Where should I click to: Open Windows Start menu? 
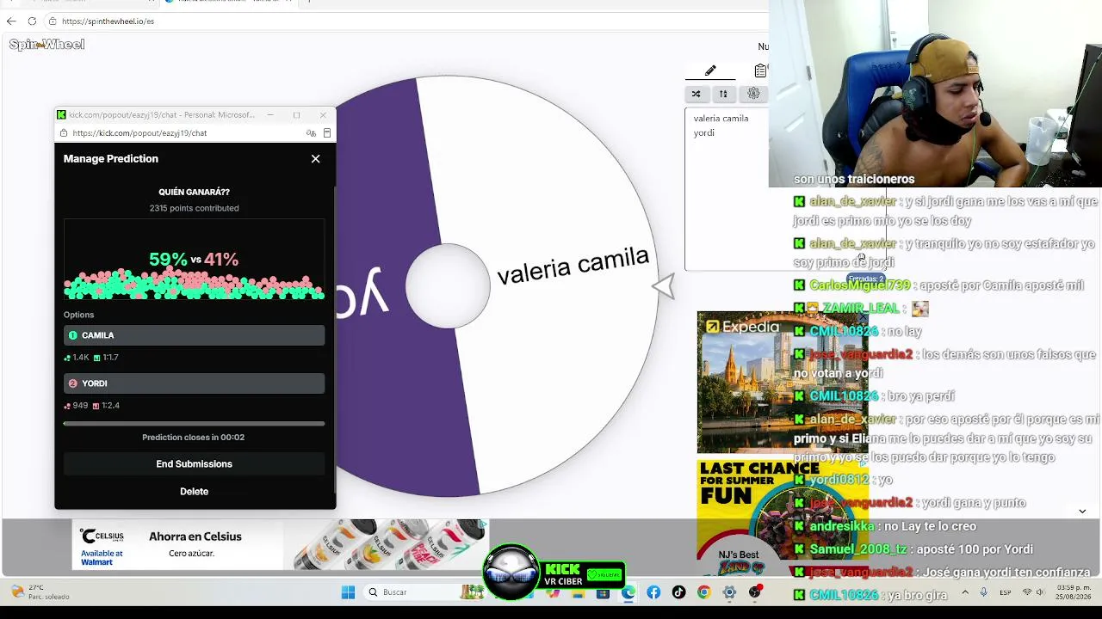pyautogui.click(x=348, y=592)
